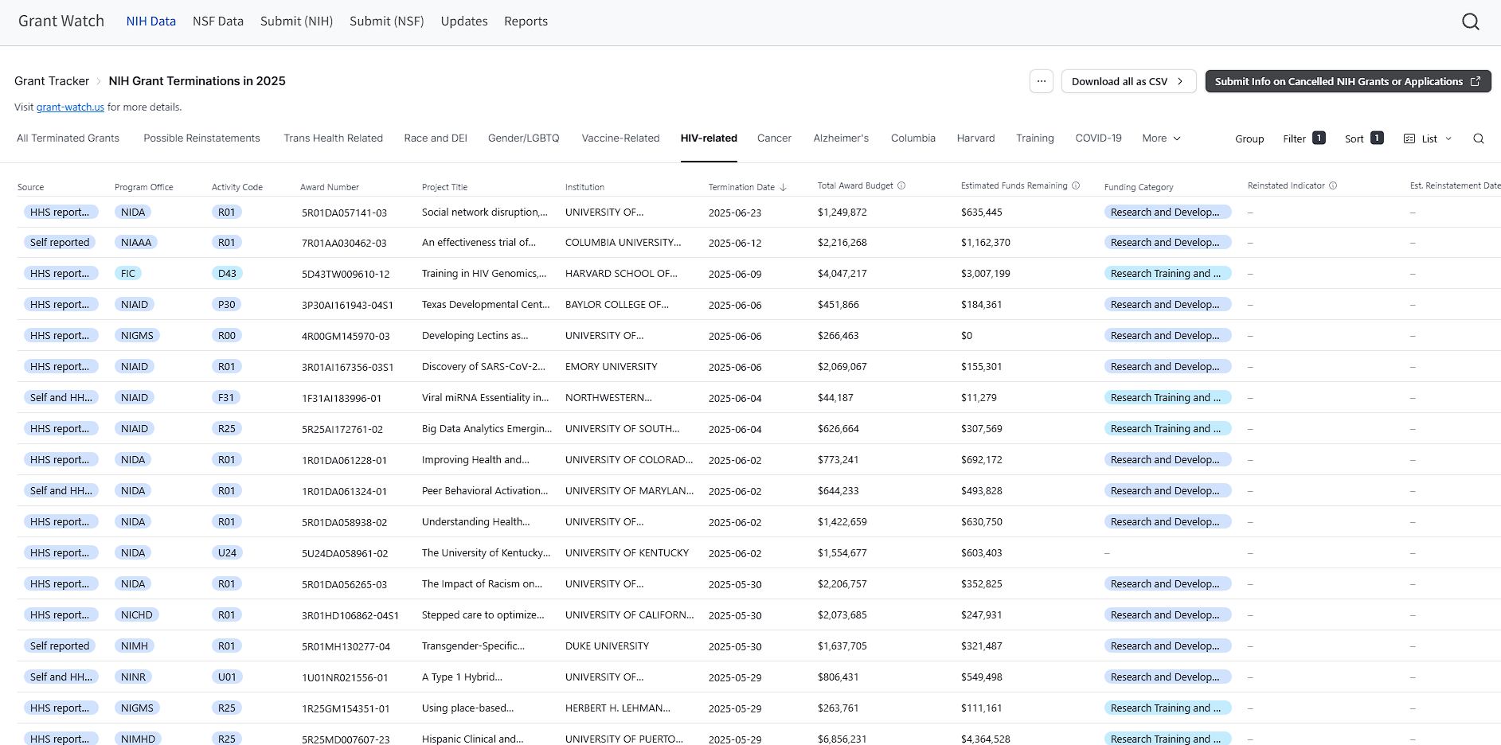
Task: Click the Institution column header
Action: point(584,187)
